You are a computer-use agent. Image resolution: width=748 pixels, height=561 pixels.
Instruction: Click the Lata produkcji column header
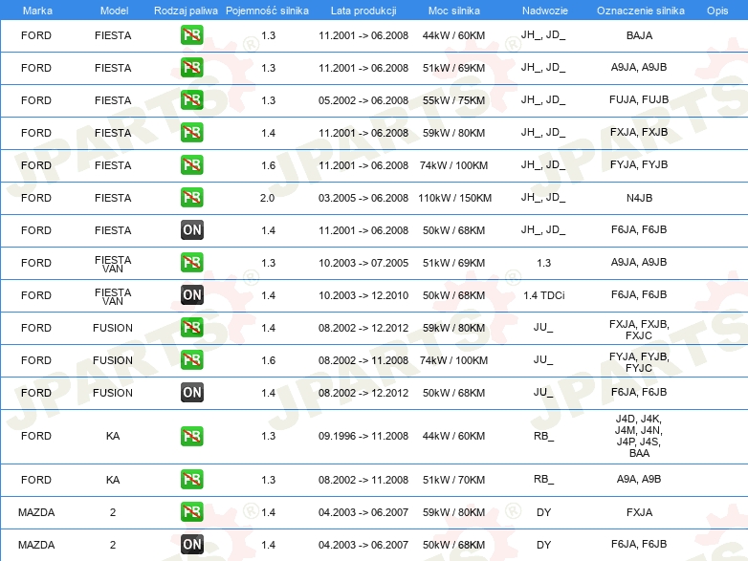coord(363,11)
